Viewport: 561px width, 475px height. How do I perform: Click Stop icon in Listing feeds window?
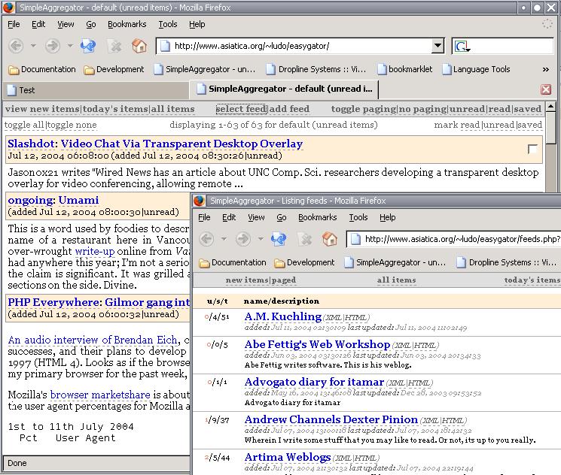[305, 239]
